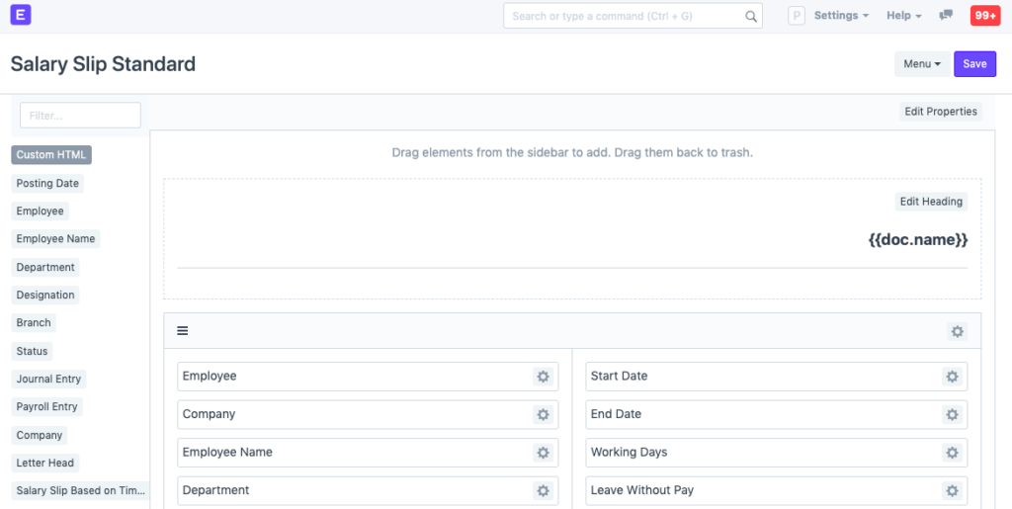
Task: Click the search magnifier icon
Action: click(x=751, y=16)
